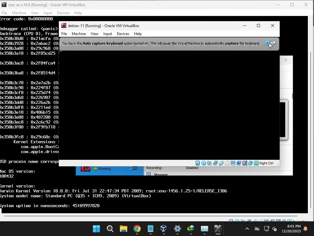Switch to mac os x VM taskbar icon
This screenshot has width=314, height=236.
(218, 229)
